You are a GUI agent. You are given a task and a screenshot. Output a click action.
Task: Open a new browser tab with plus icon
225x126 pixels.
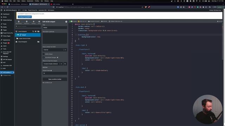click(73, 4)
